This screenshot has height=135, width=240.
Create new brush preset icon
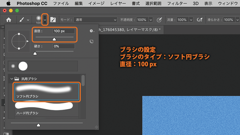(x=91, y=41)
